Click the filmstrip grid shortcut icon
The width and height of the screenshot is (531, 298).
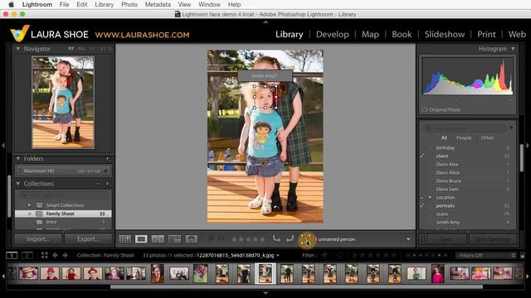44,255
